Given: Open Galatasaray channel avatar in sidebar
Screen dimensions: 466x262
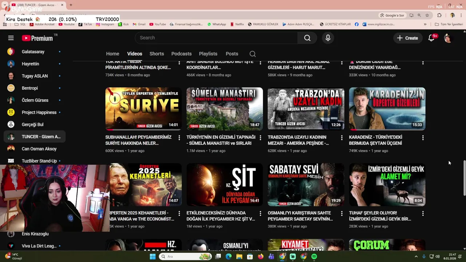Looking at the screenshot, I should click(x=11, y=52).
